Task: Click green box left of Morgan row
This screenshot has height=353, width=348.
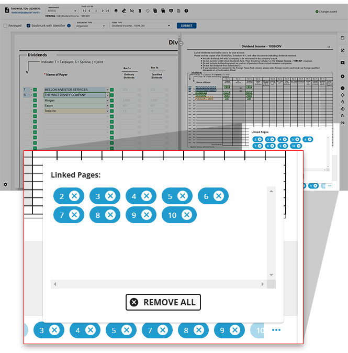Action: coord(35,101)
